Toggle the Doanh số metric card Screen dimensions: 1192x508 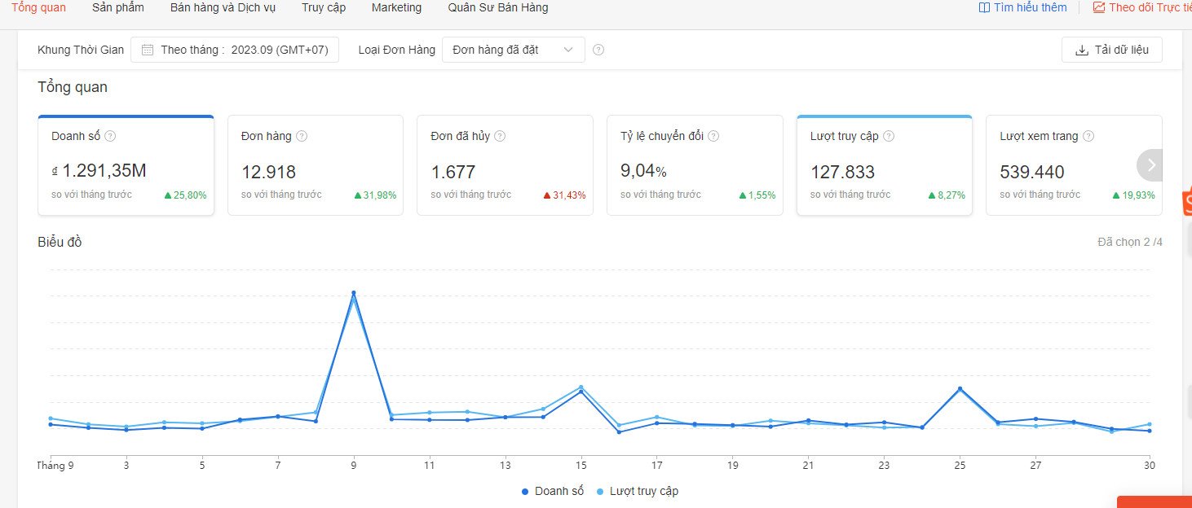click(126, 166)
